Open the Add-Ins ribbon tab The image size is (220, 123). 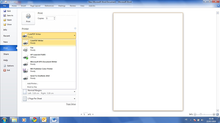point(92,6)
